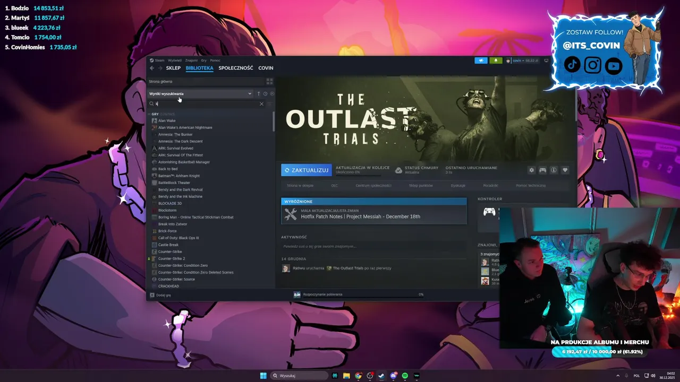Open Chrome from taskbar
Viewport: 680px width, 382px height.
click(359, 376)
